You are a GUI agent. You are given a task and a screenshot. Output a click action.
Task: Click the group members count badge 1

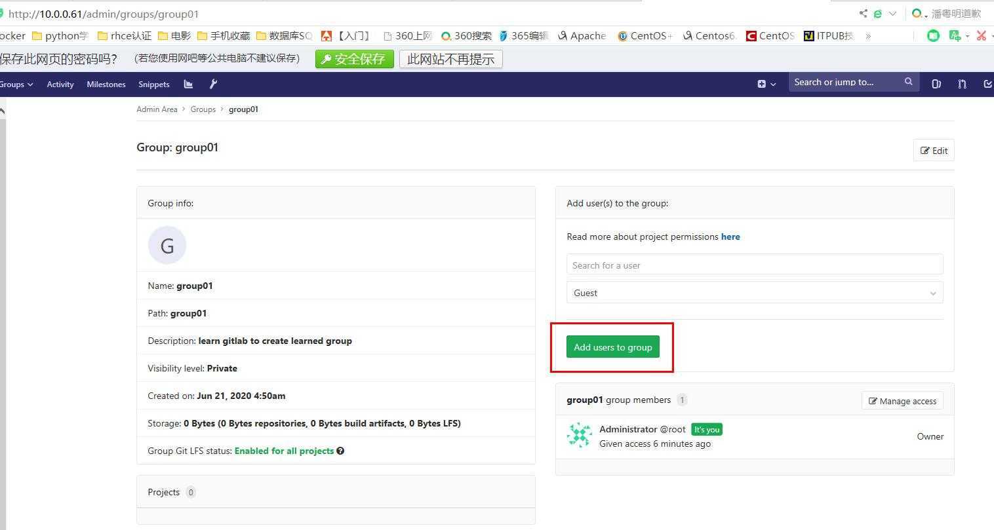tap(682, 400)
